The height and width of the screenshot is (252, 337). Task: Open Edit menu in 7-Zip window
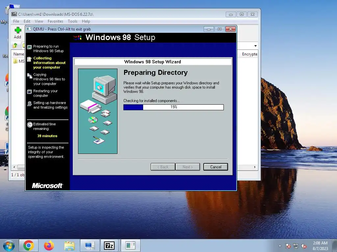(27, 21)
